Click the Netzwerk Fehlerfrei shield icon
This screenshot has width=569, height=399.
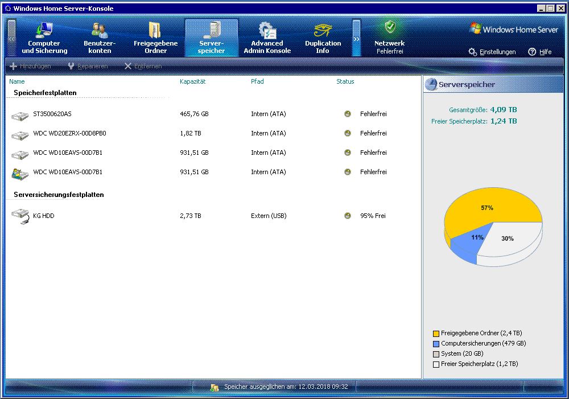[390, 27]
